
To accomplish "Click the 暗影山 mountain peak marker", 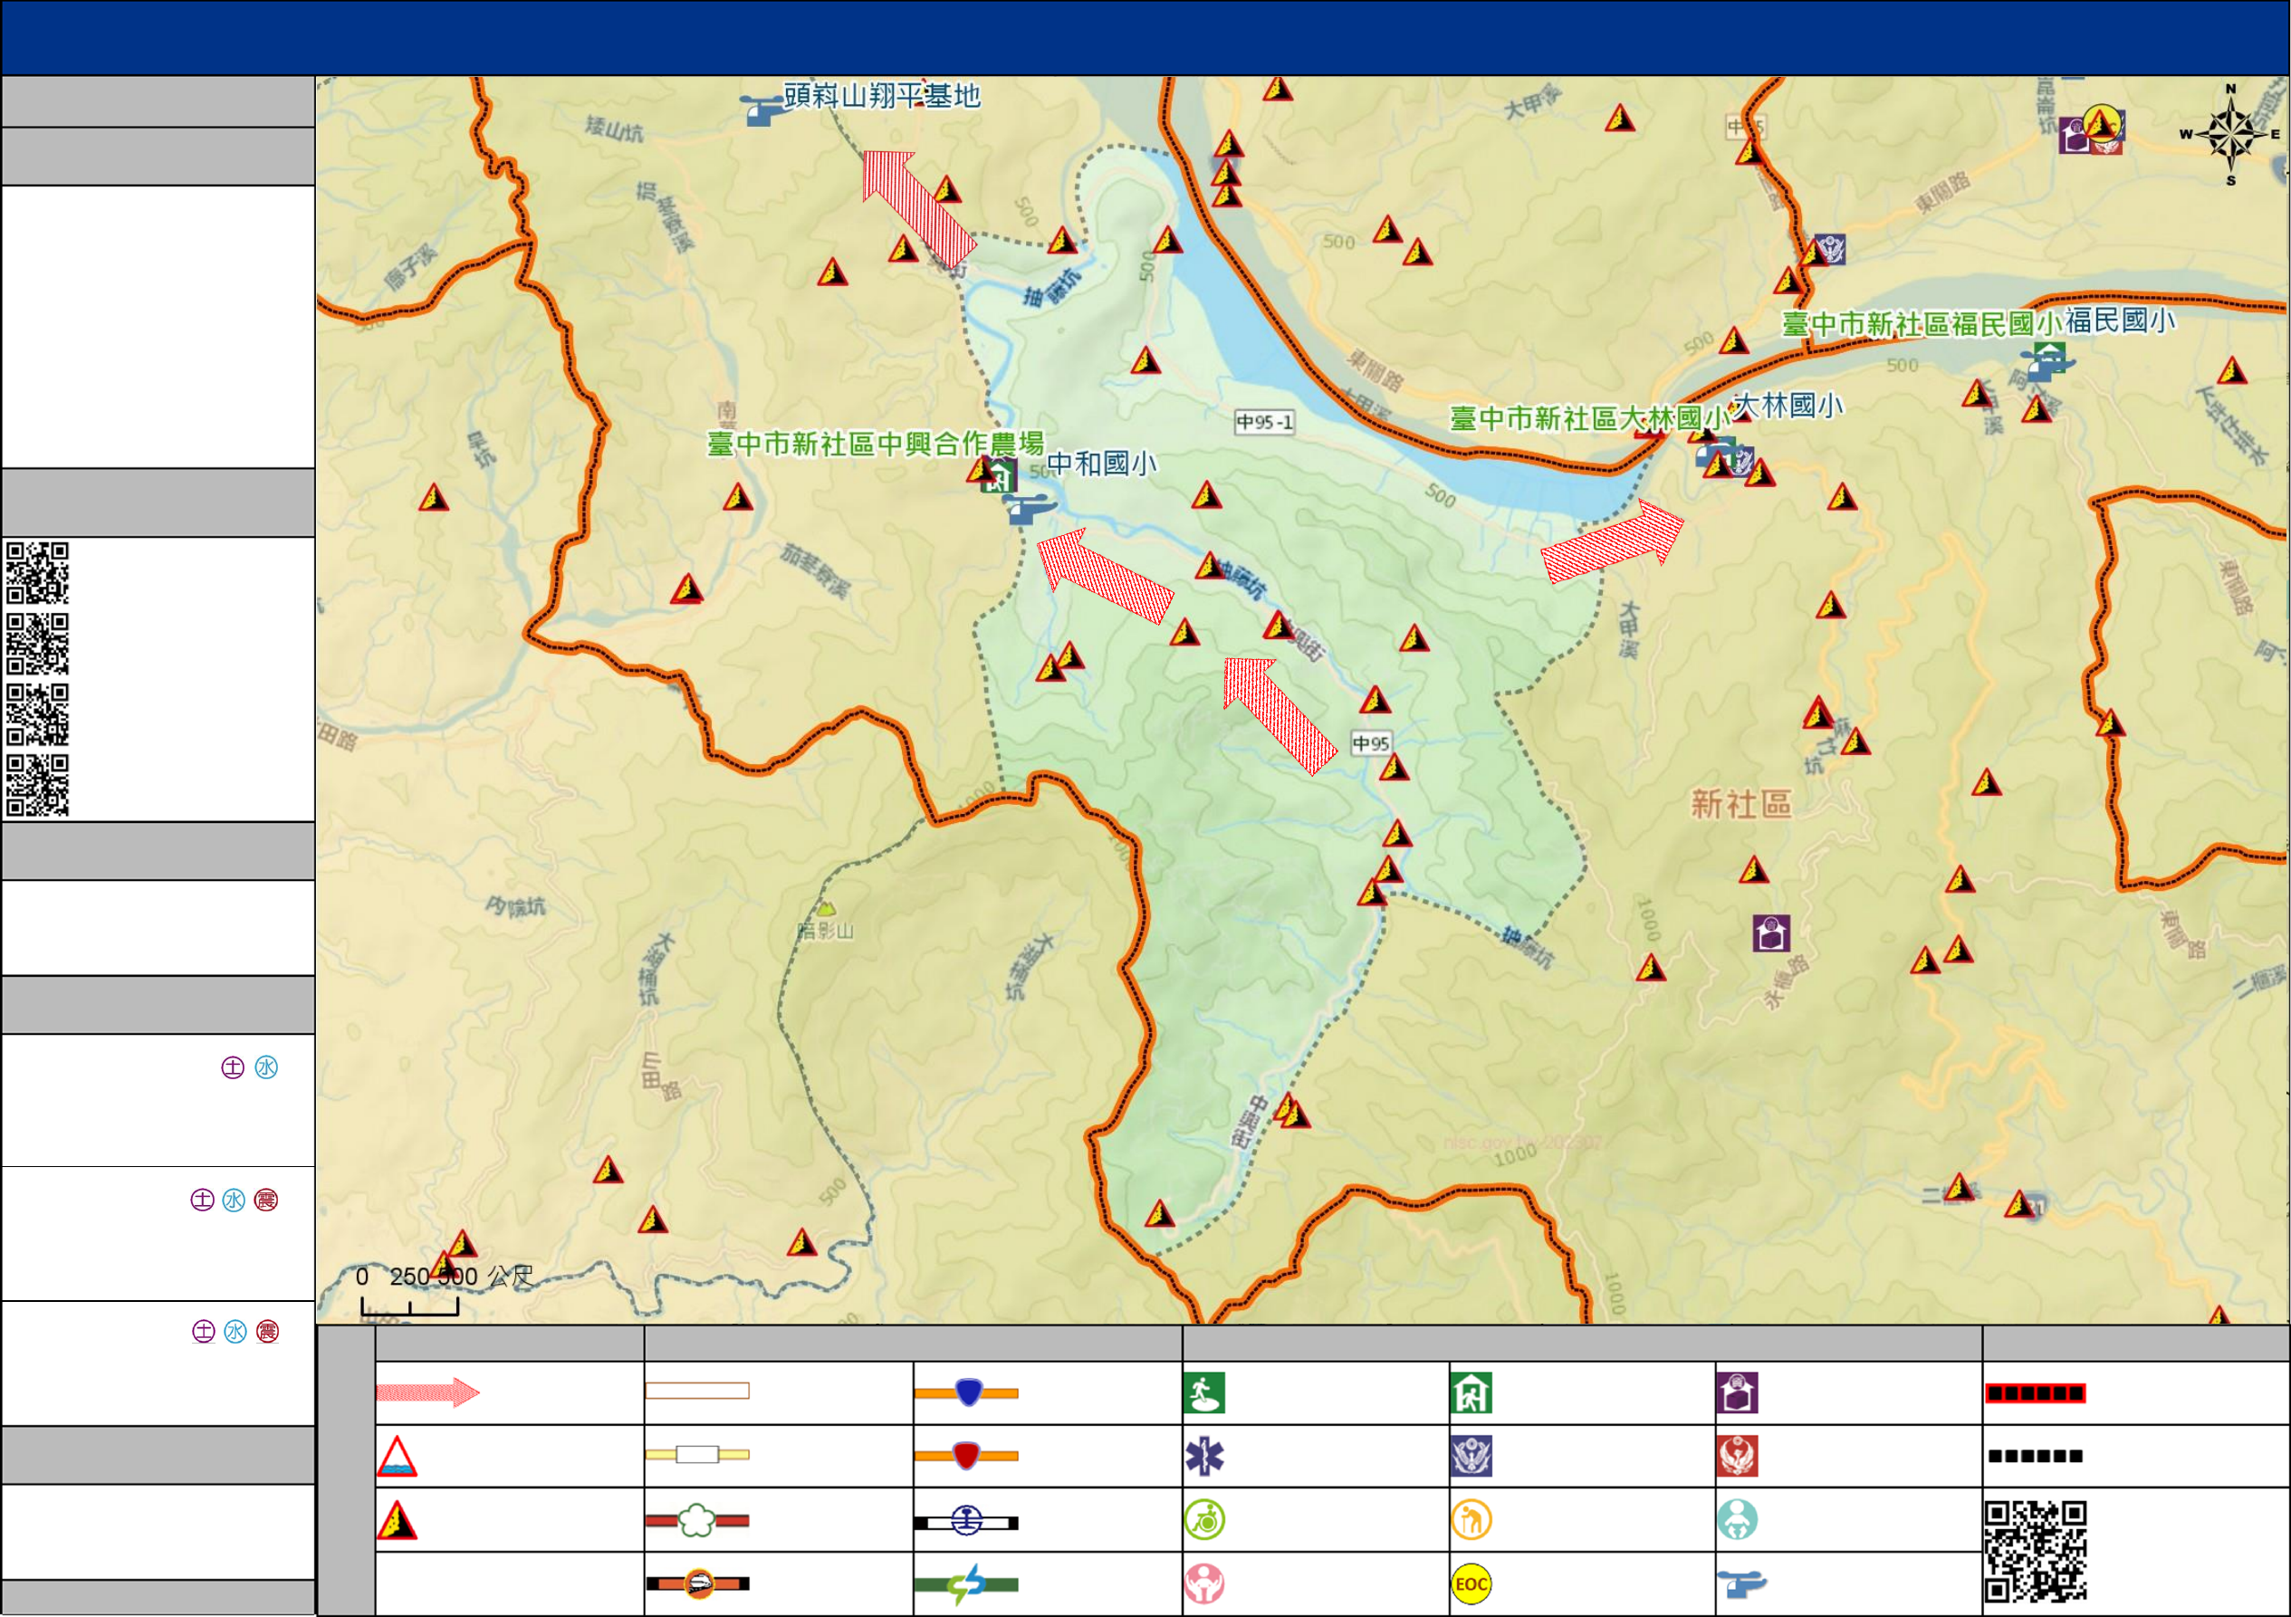I will pyautogui.click(x=825, y=909).
